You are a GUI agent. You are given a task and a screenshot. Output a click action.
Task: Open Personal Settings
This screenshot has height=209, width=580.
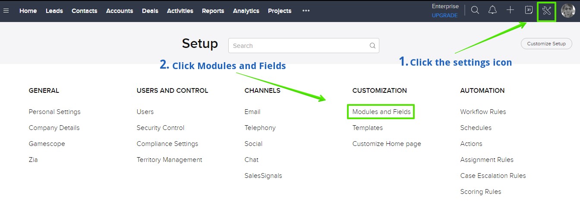(55, 112)
